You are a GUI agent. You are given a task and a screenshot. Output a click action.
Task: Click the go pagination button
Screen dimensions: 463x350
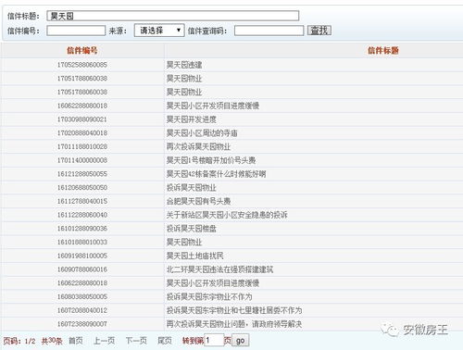coord(240,341)
